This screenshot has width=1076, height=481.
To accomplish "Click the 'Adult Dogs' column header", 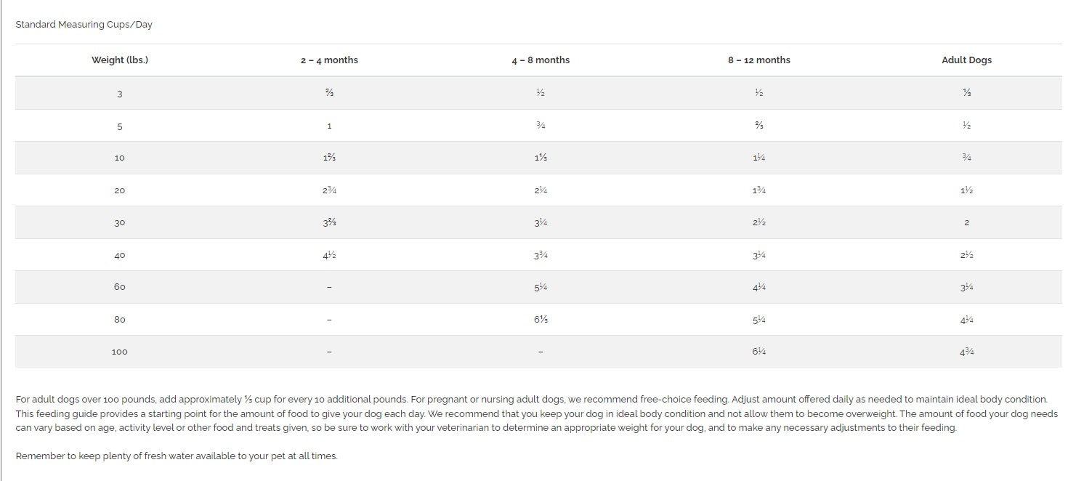I will [966, 60].
